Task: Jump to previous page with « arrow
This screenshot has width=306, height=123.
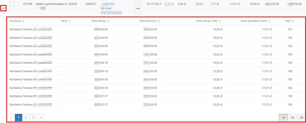Action: tap(11, 118)
